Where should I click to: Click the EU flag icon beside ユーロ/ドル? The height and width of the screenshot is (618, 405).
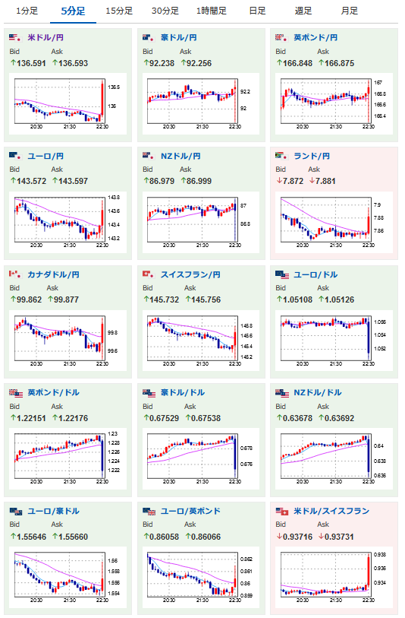pyautogui.click(x=282, y=274)
